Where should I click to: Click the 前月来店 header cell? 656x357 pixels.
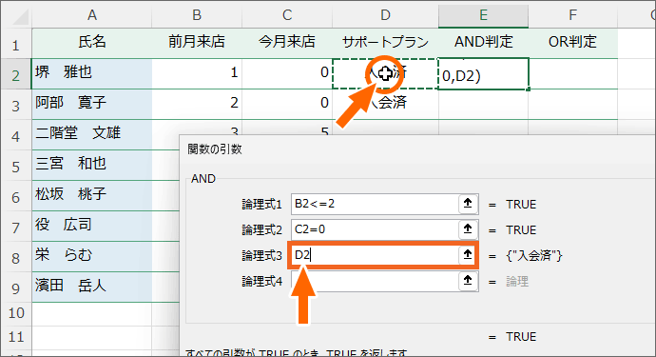coord(197,44)
